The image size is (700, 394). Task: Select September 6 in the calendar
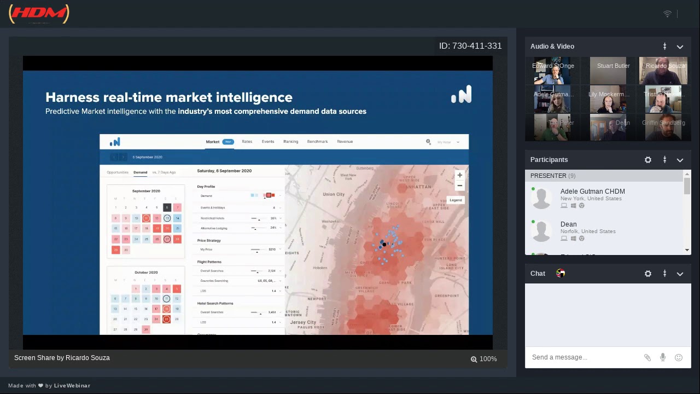[167, 207]
